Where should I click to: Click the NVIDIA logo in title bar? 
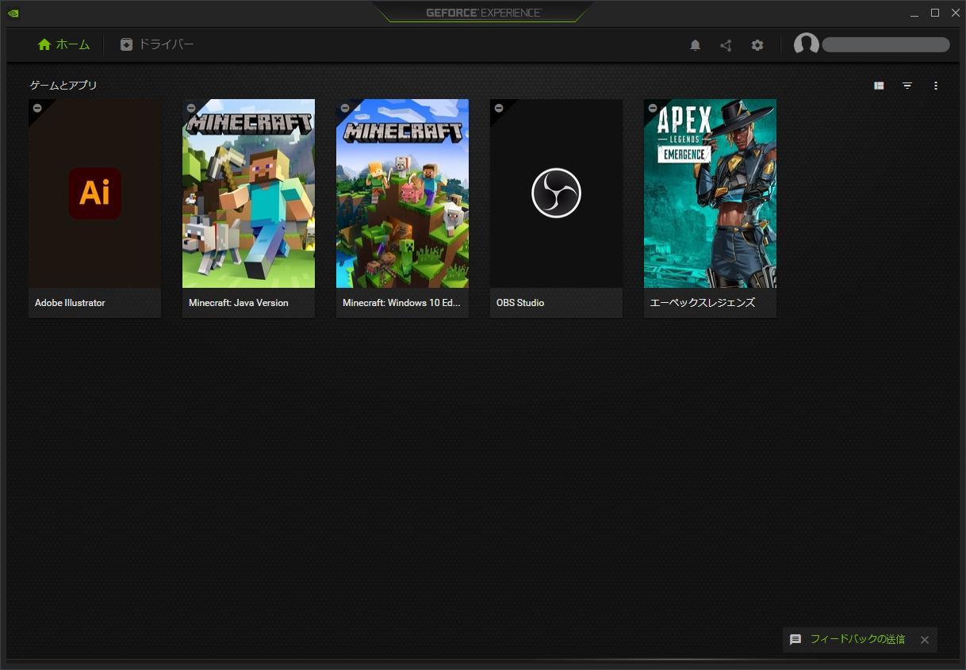(x=13, y=13)
